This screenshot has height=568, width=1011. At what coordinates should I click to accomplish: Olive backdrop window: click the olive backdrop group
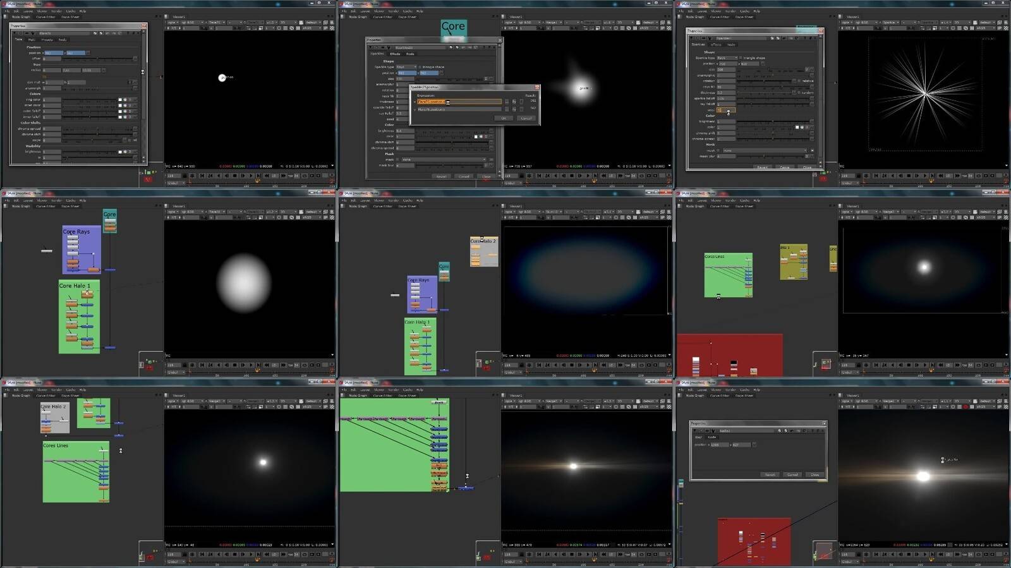[x=794, y=262]
